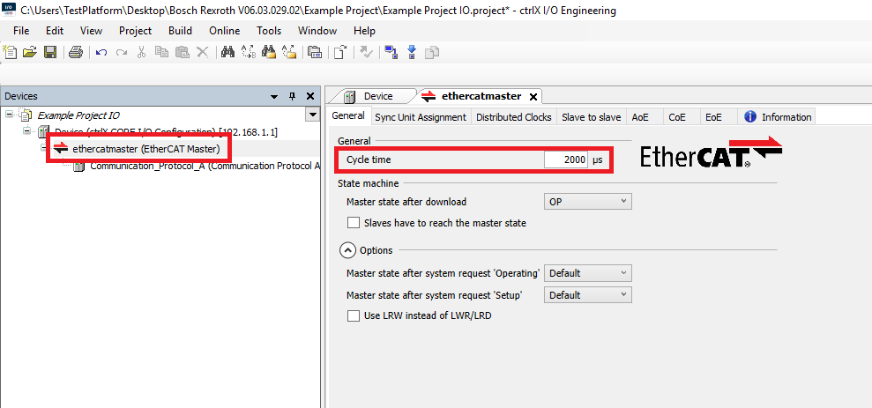Click the Login toolbar icon
This screenshot has height=408, width=872.
[x=391, y=53]
